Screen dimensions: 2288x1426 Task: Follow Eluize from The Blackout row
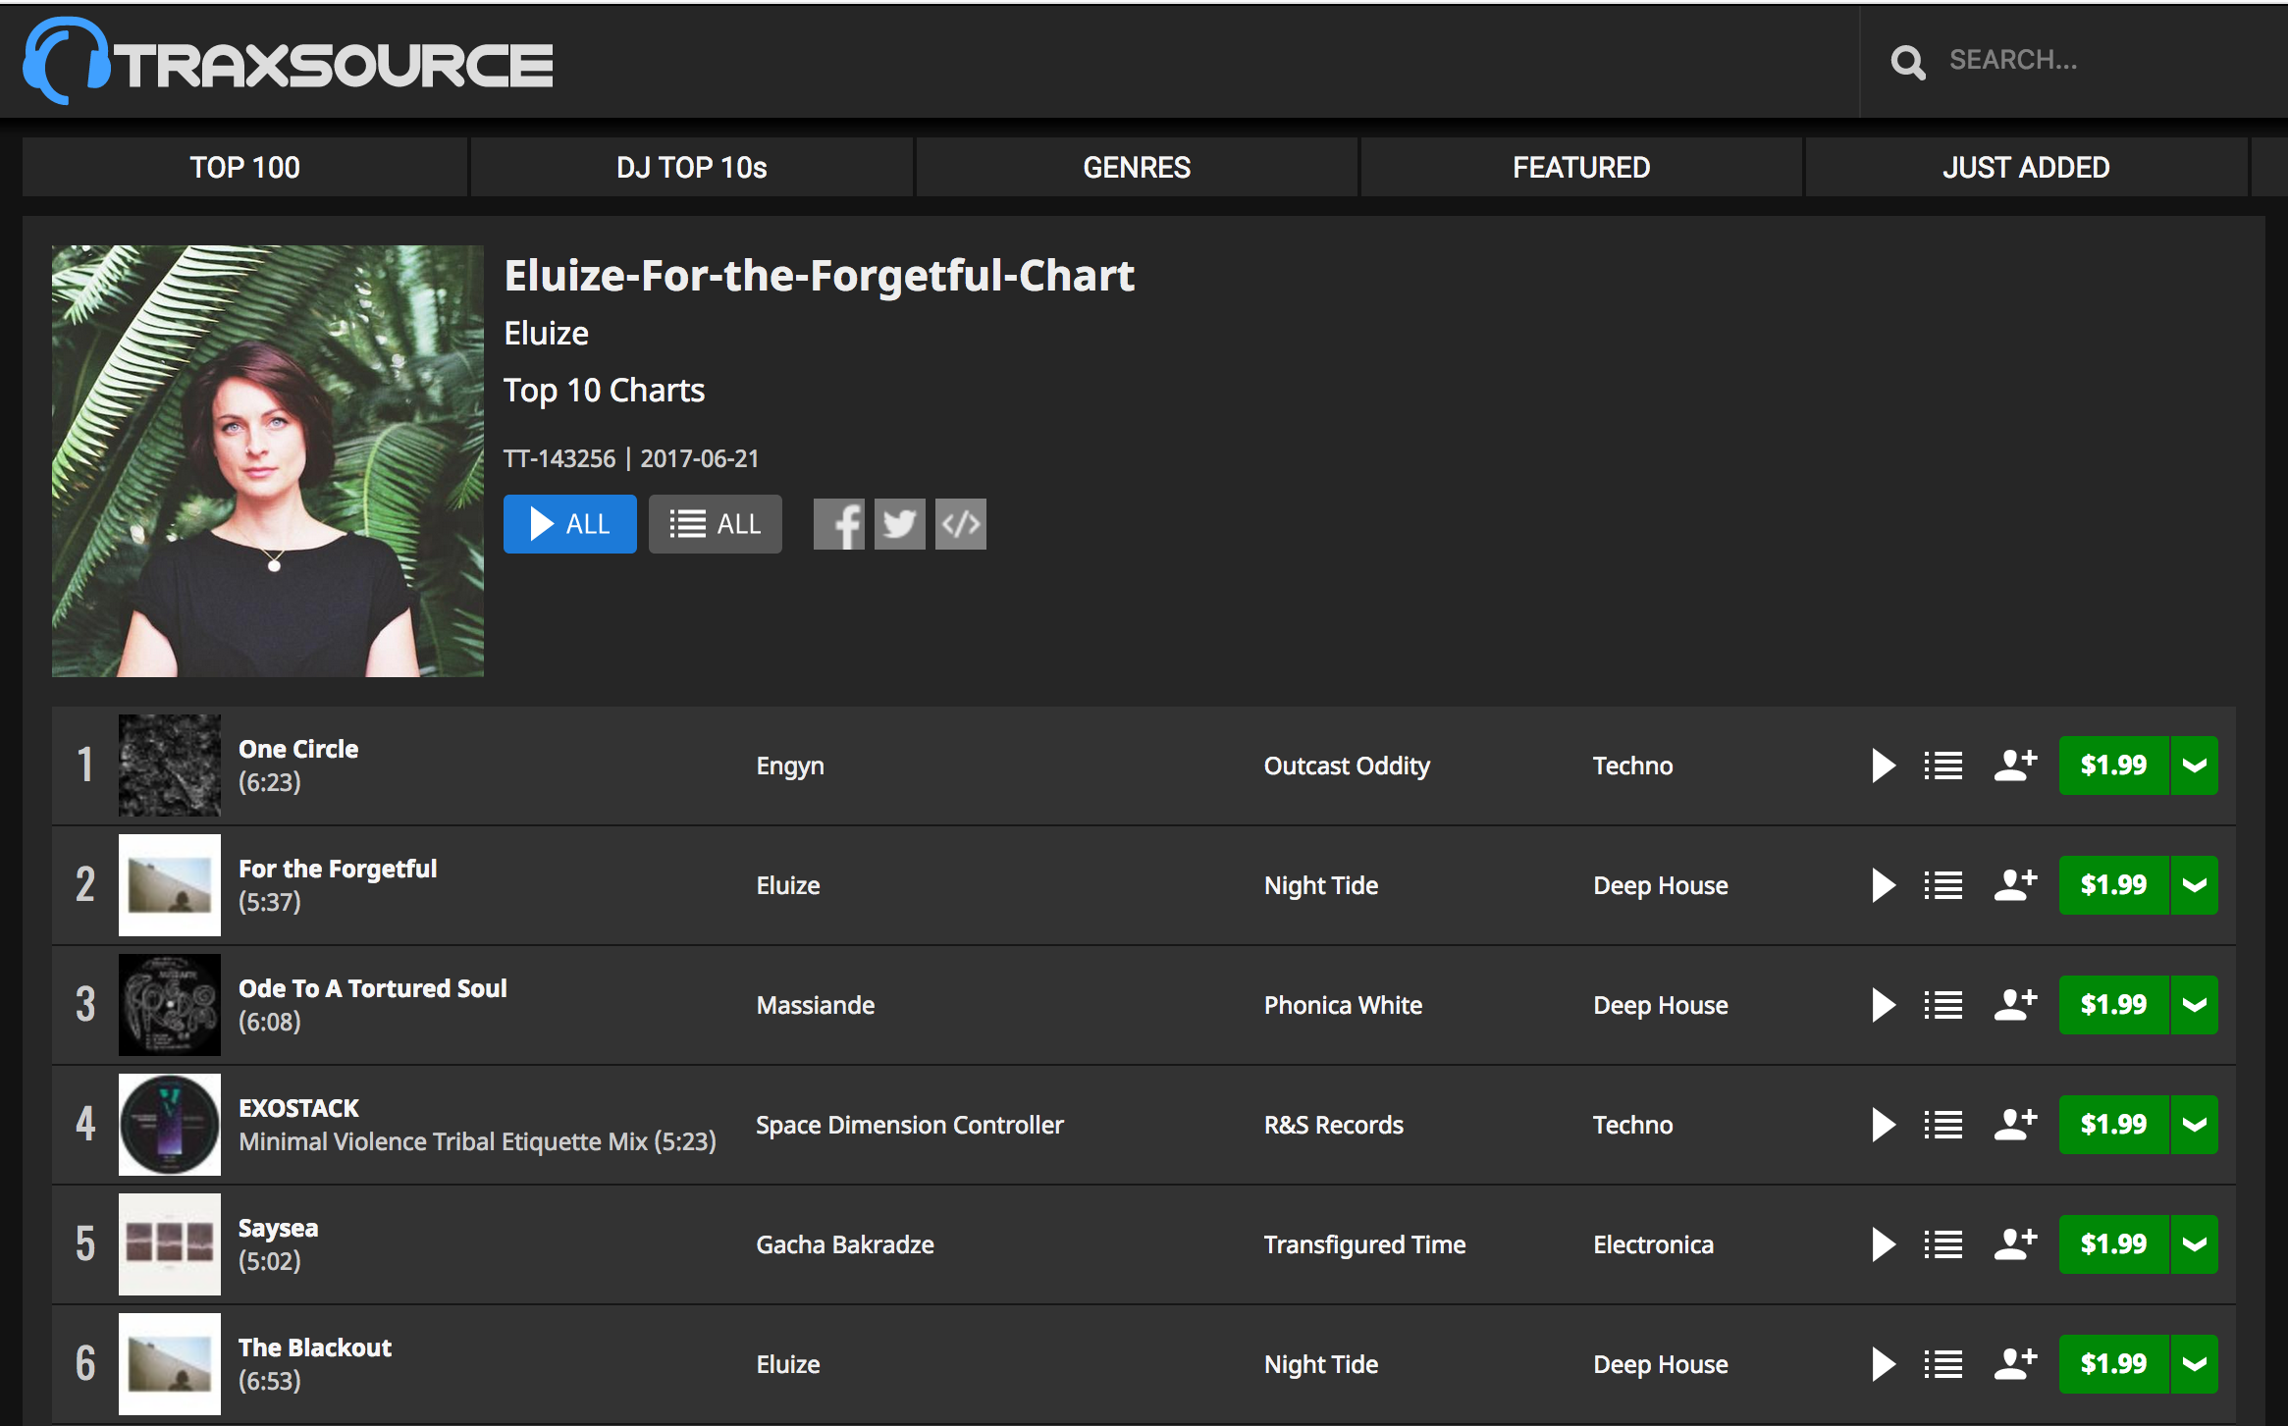[2013, 1363]
